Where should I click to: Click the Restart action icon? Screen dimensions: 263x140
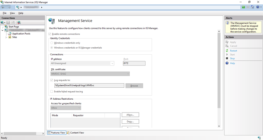[227, 51]
